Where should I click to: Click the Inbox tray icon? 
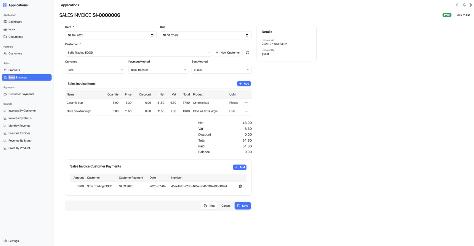click(x=5, y=29)
